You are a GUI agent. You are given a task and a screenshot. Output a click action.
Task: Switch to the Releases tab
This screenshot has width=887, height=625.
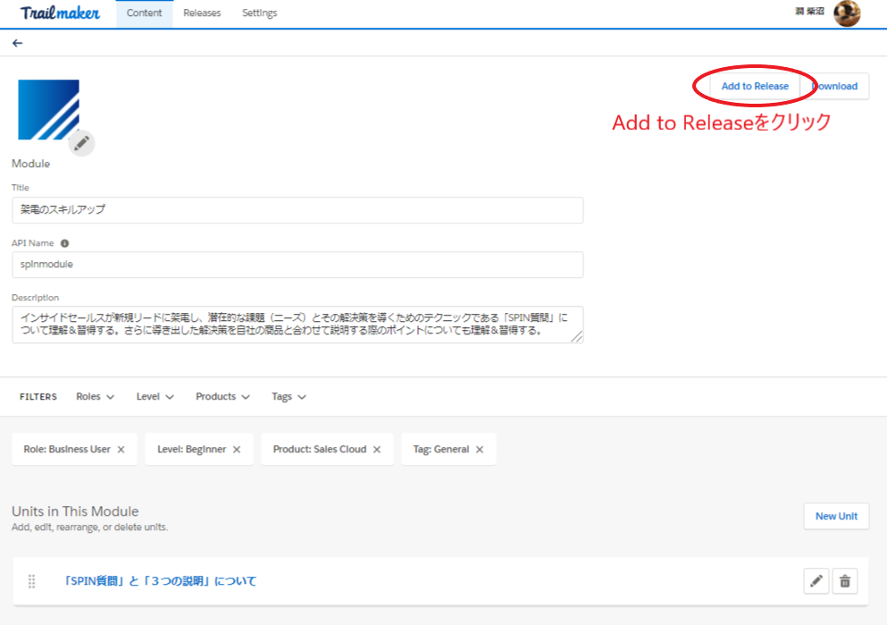pyautogui.click(x=202, y=13)
